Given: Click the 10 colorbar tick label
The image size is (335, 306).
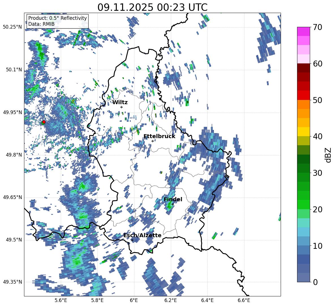Looking at the screenshot, I should point(317,246).
